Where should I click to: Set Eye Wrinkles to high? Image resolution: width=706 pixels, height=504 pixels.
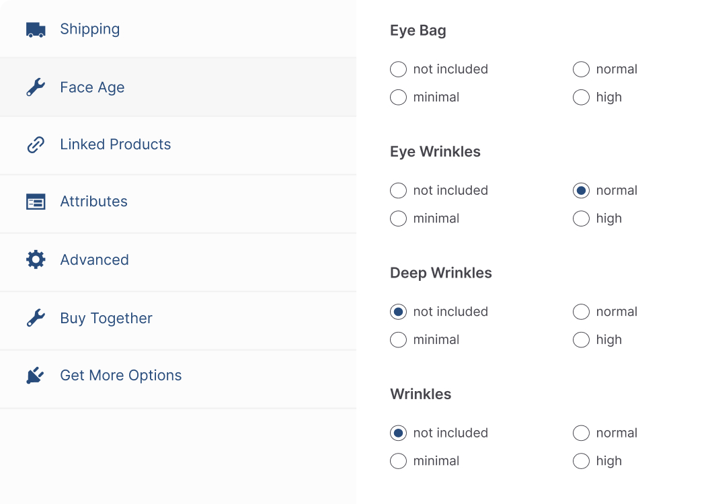point(581,218)
